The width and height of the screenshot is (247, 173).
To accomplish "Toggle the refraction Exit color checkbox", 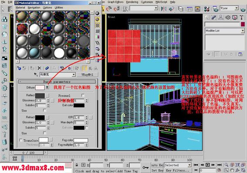I will click(x=87, y=128).
